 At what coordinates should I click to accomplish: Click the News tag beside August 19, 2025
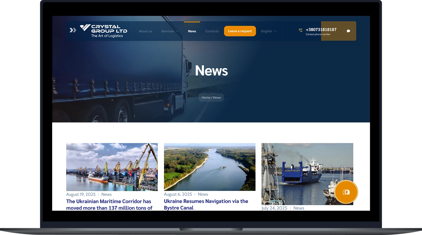pyautogui.click(x=107, y=194)
